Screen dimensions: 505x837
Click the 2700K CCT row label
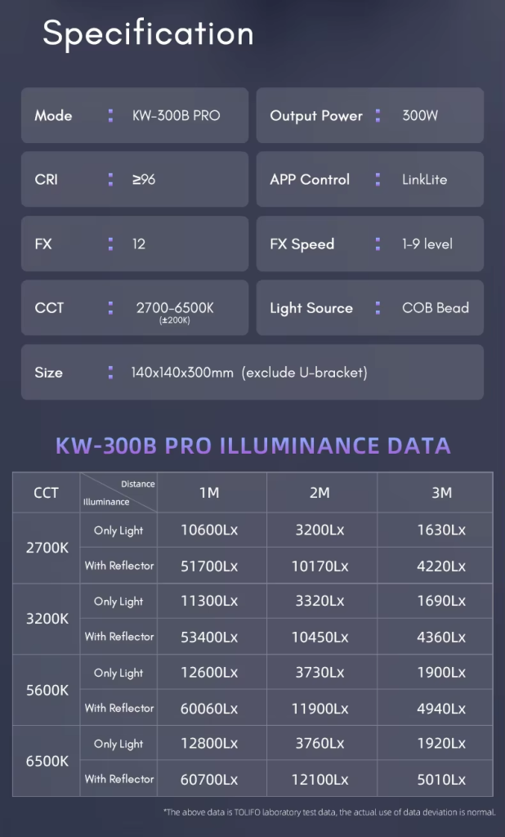pos(47,548)
